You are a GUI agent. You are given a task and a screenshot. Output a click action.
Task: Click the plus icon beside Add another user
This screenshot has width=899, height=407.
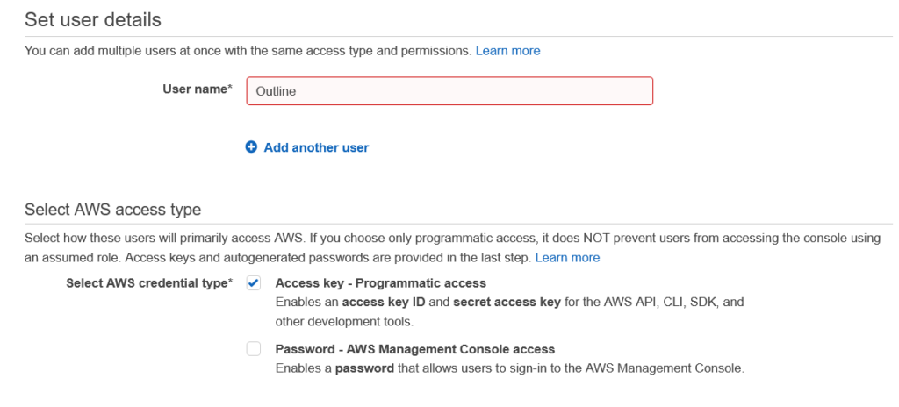[251, 147]
